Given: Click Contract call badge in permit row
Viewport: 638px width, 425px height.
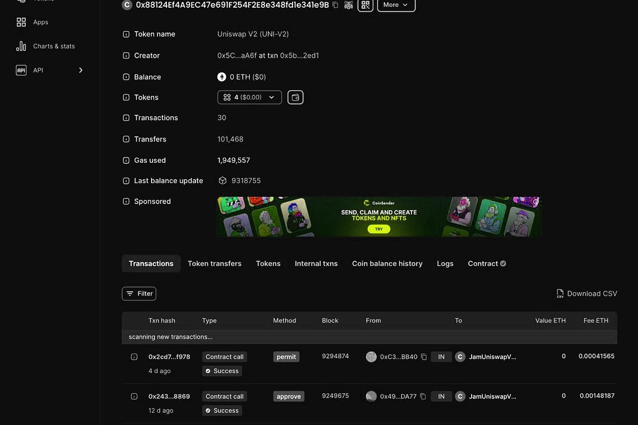Looking at the screenshot, I should pyautogui.click(x=225, y=357).
